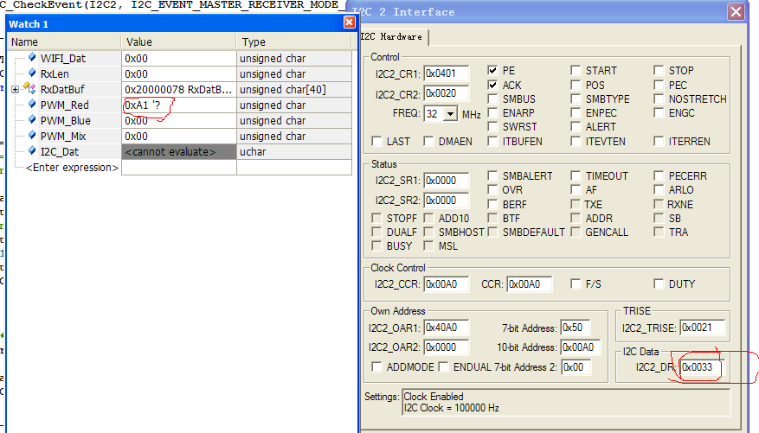Select the cannot evaluate value cell
This screenshot has width=759, height=433.
[x=178, y=152]
